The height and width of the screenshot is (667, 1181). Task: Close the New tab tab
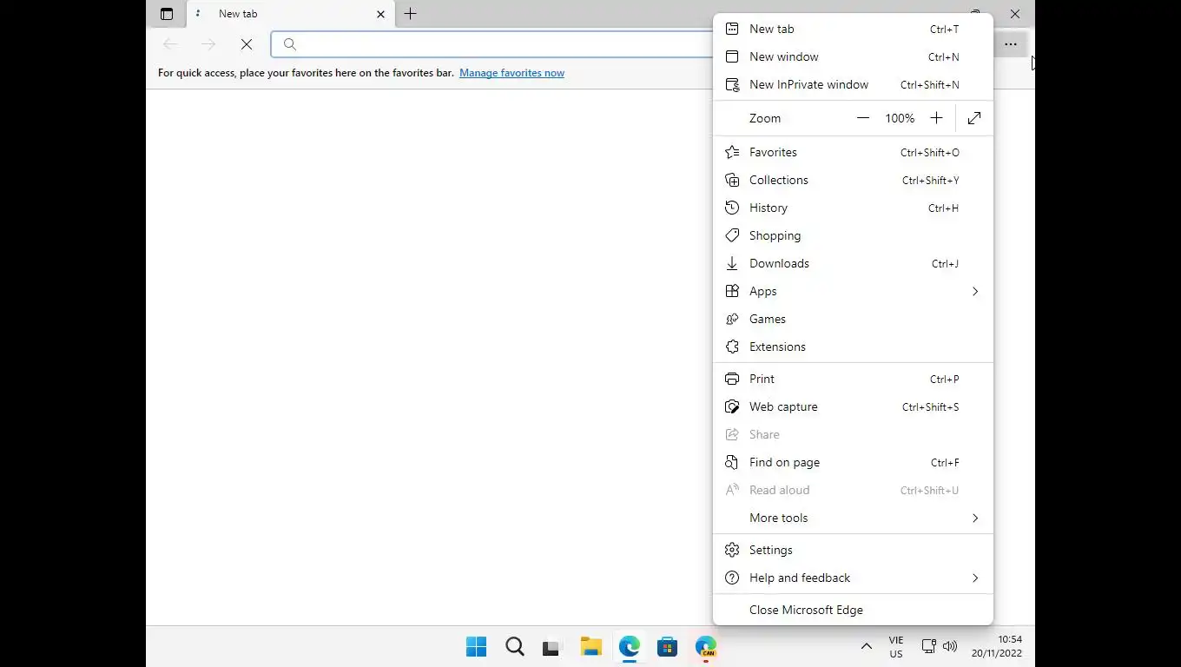click(x=380, y=14)
